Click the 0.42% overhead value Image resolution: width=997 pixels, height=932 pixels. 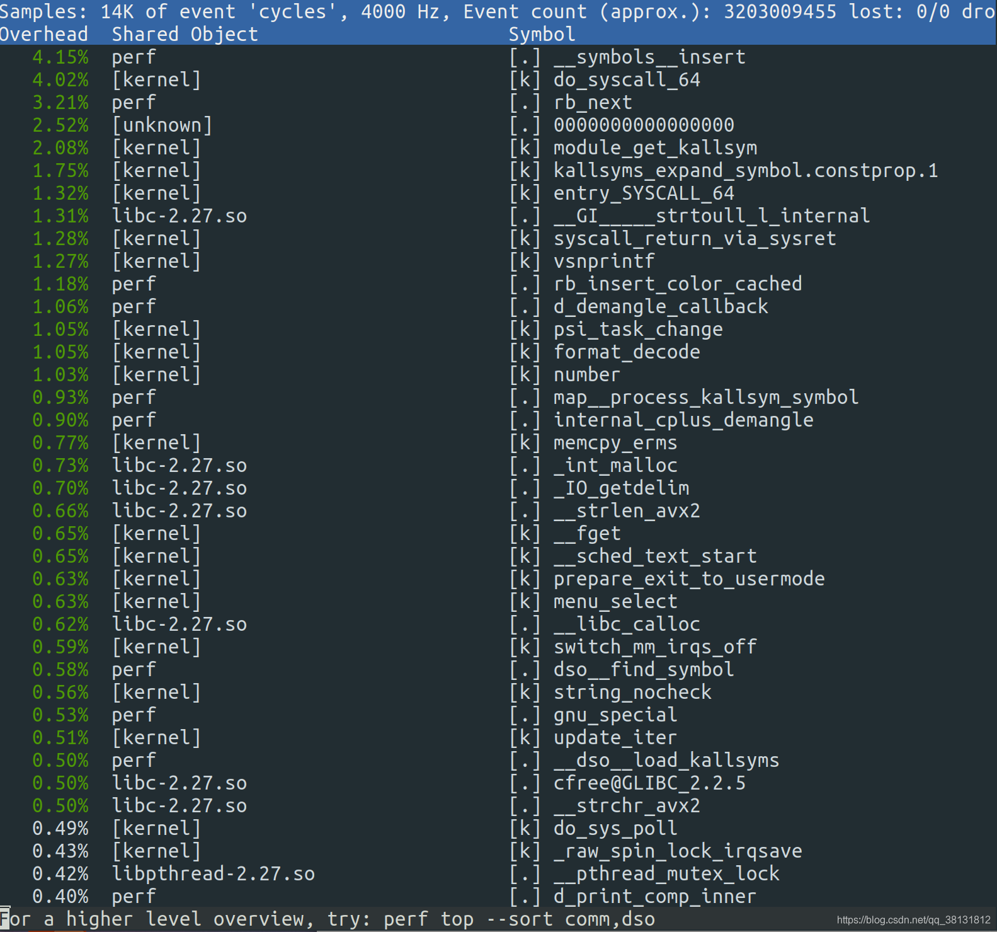point(60,873)
